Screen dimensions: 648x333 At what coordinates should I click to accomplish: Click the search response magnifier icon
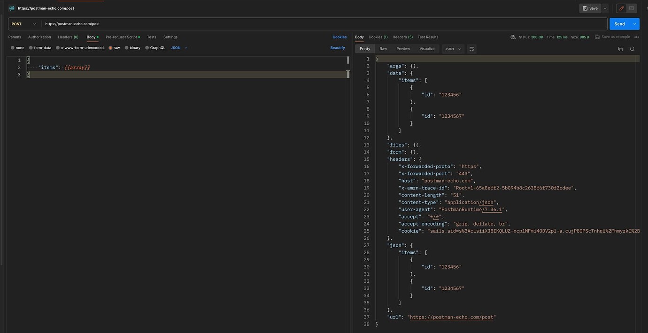point(633,49)
